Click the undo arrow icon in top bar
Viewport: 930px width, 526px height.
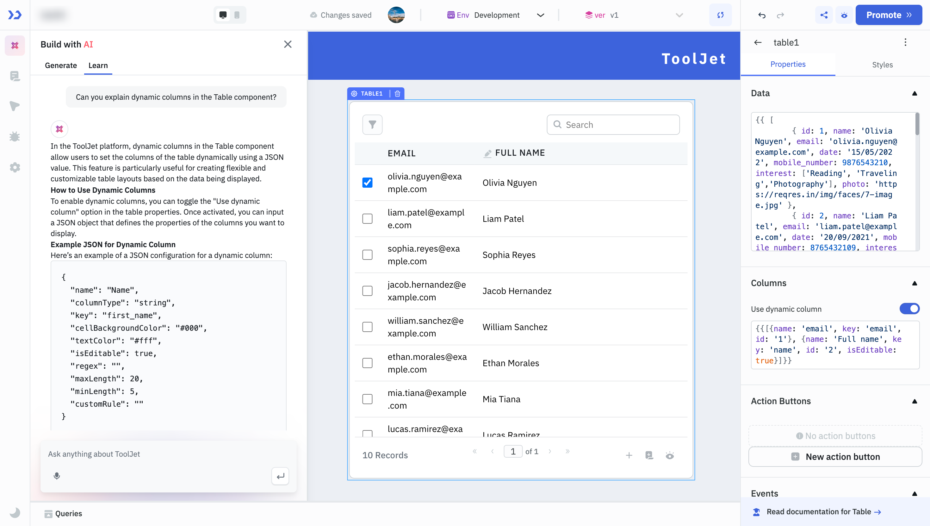[762, 15]
